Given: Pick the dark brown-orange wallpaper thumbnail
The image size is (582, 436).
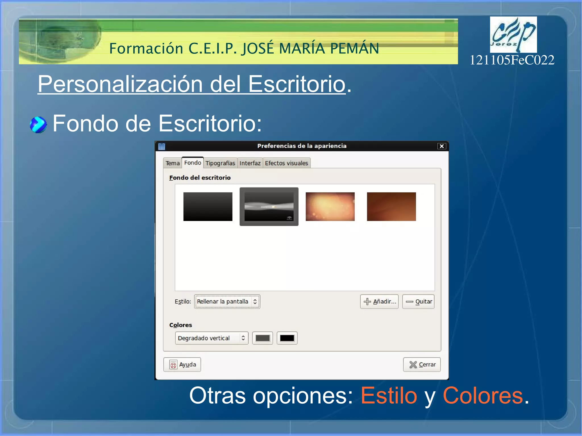Looking at the screenshot, I should click(391, 206).
